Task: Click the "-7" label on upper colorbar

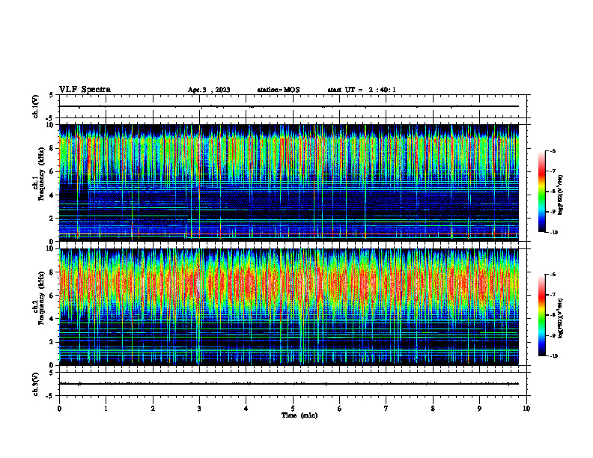Action: tap(553, 171)
